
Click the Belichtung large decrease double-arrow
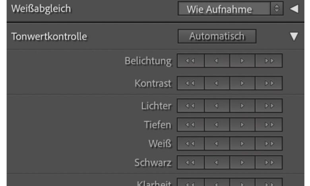[x=190, y=61]
